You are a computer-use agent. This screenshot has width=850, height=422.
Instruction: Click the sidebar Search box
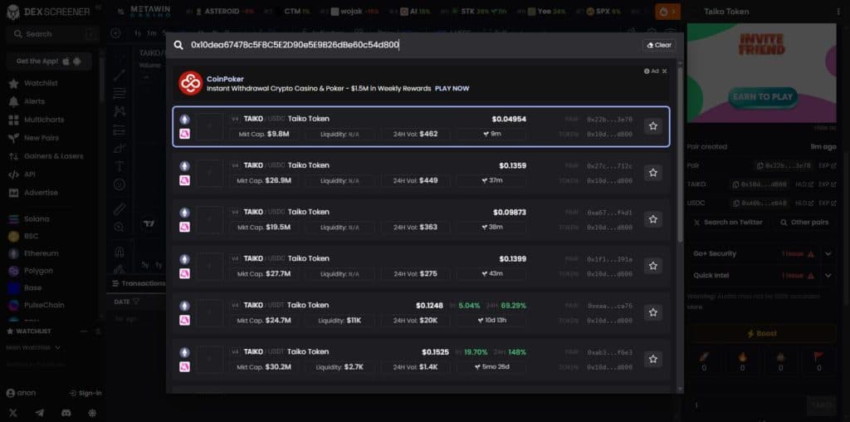click(51, 34)
